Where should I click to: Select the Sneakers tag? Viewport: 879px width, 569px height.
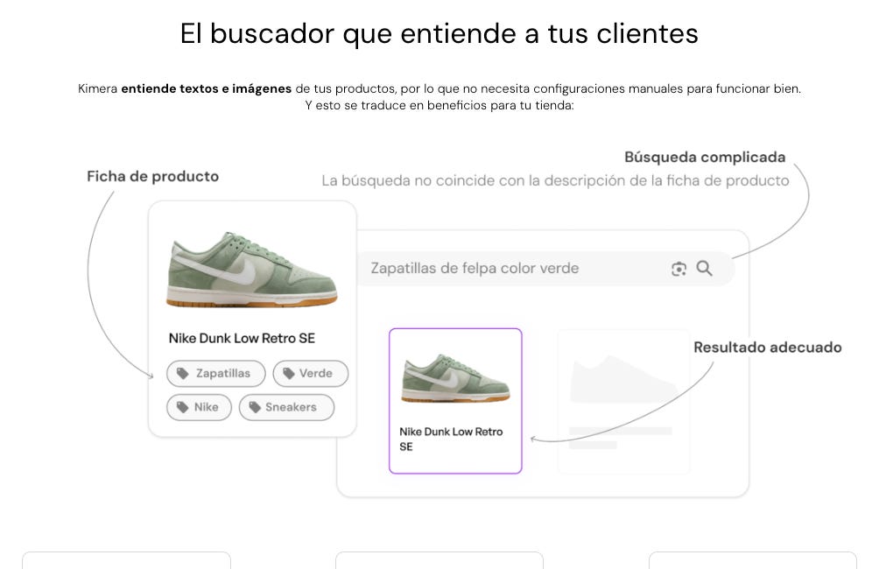coord(286,408)
